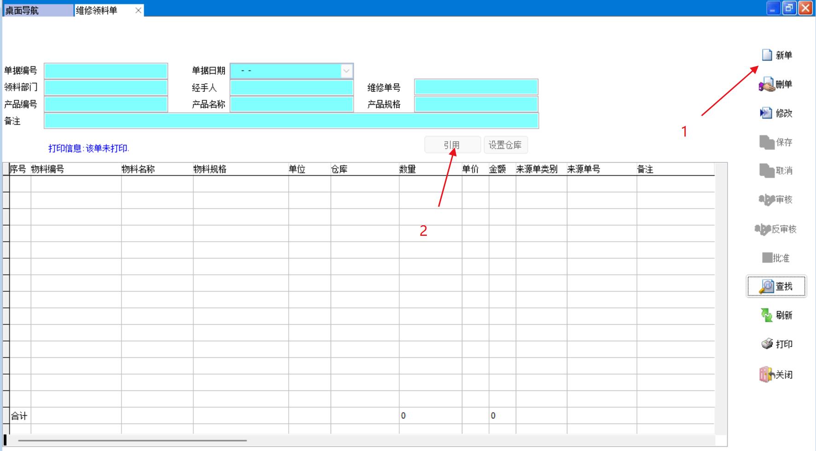This screenshot has width=816, height=451.
Task: Click the horizontal scrollbar under the grid
Action: (132, 440)
